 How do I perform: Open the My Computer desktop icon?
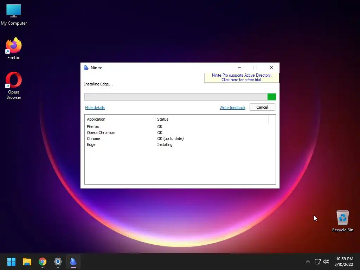point(14,15)
